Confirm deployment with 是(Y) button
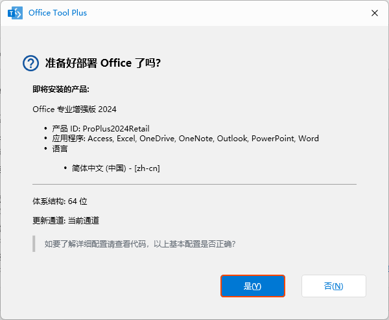The height and width of the screenshot is (320, 389). point(252,286)
